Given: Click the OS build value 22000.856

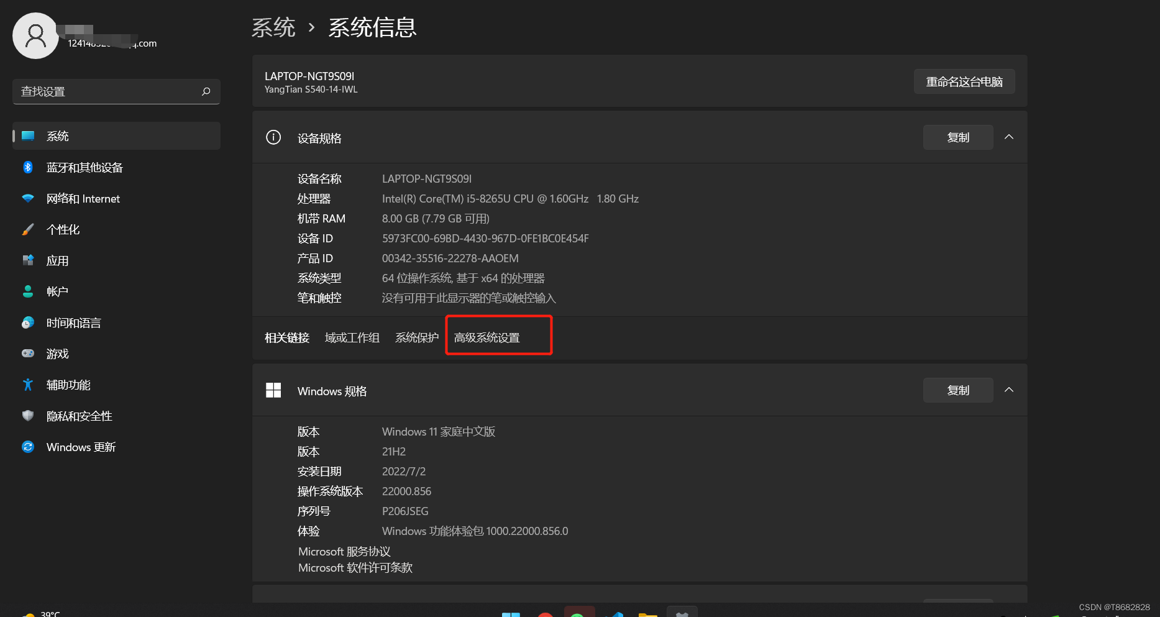Looking at the screenshot, I should tap(406, 491).
